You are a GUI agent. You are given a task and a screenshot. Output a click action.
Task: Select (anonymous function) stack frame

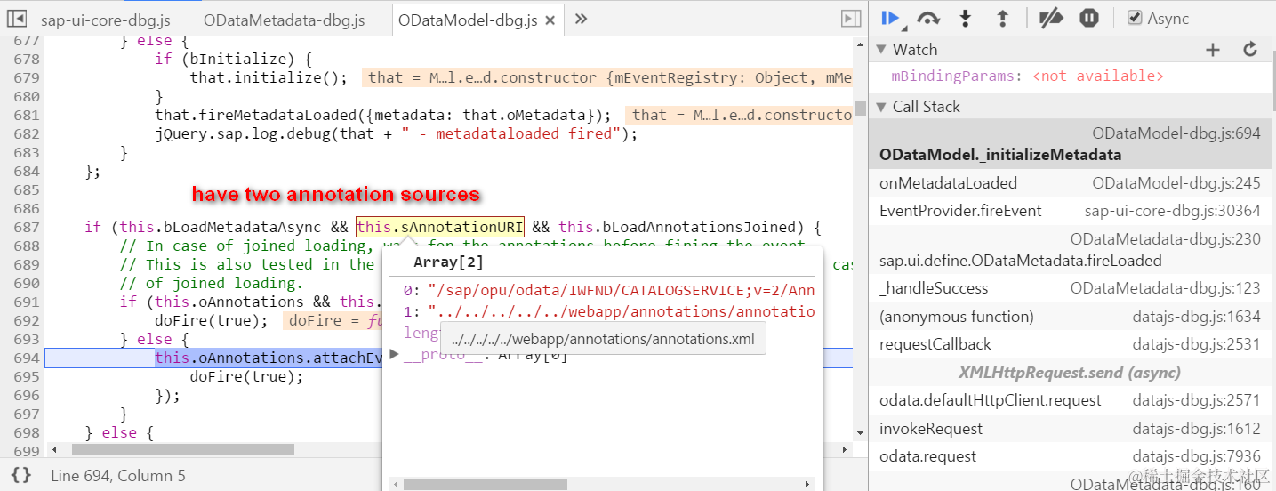1071,317
